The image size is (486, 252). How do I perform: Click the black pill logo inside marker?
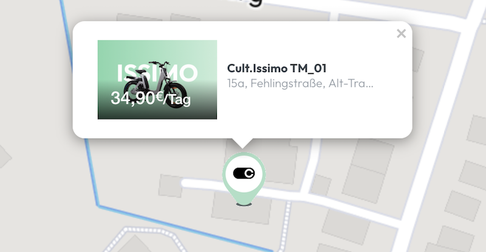click(x=244, y=173)
